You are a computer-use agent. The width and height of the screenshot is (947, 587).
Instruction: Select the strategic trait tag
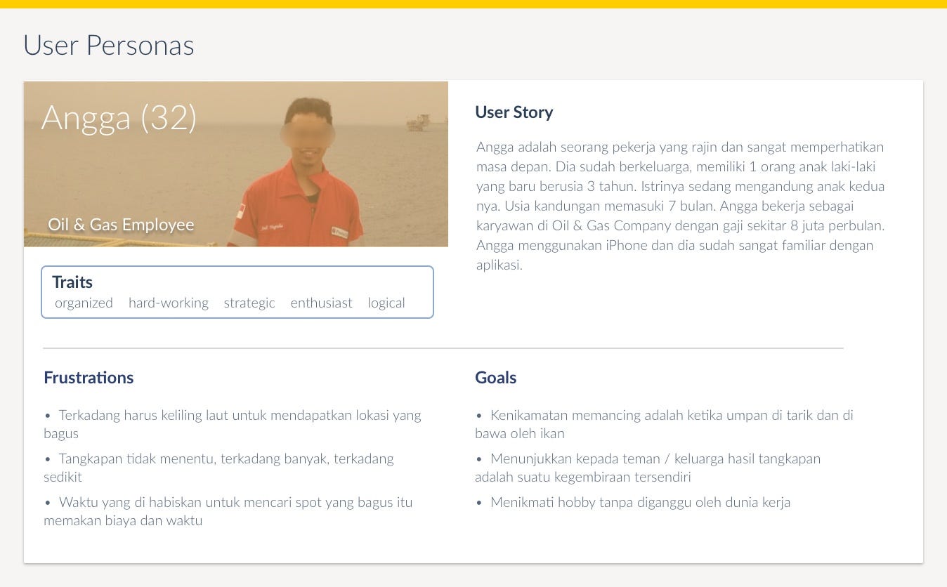pyautogui.click(x=249, y=303)
